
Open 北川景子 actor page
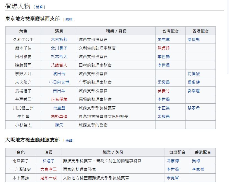click(x=59, y=48)
